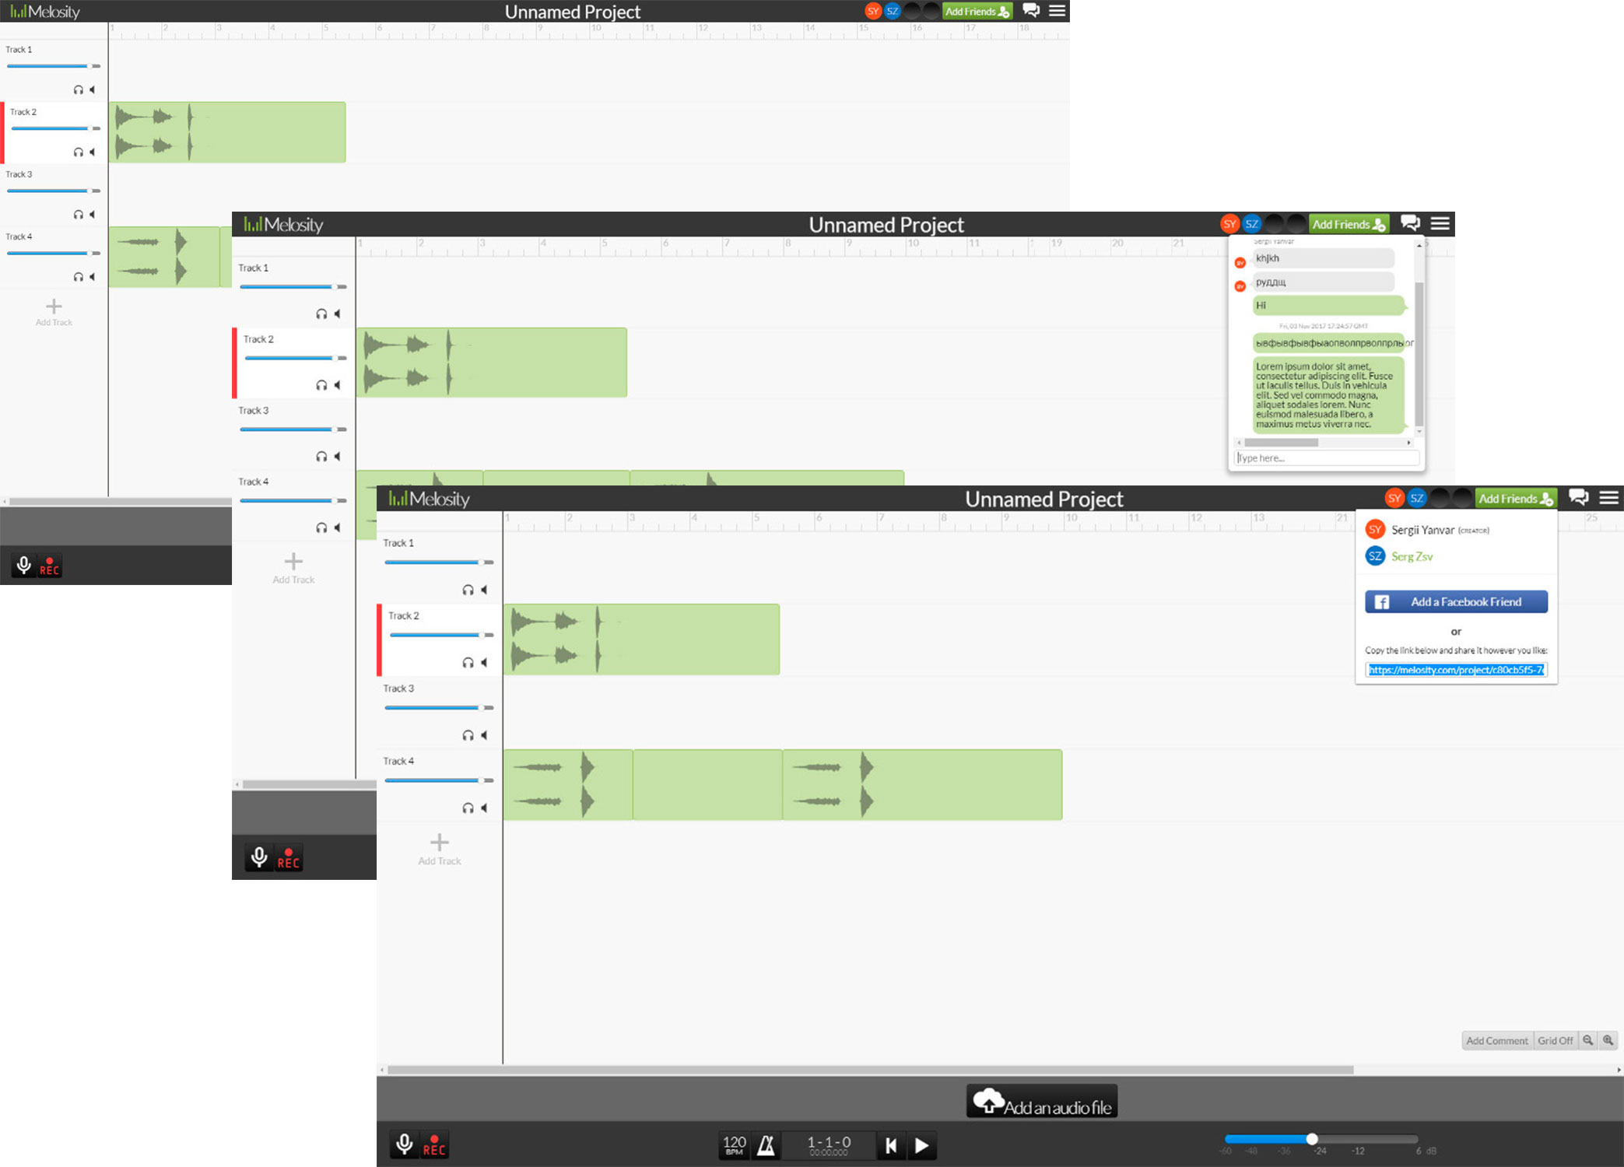Click the 120 BPM tempo box
Viewport: 1624px width, 1167px height.
734,1145
